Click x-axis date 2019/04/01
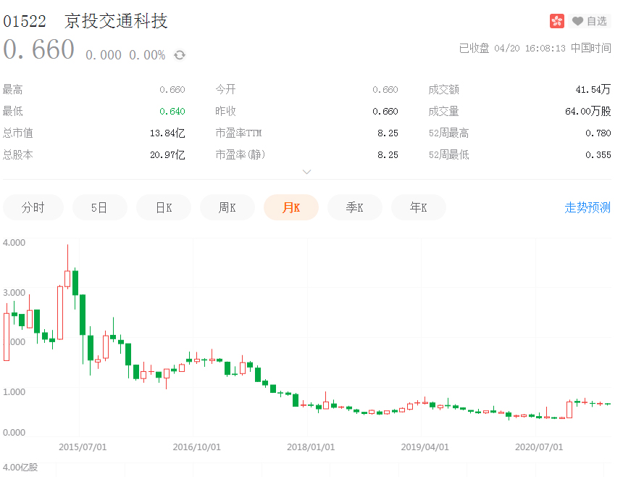Viewport: 623px width, 477px height. 425,447
